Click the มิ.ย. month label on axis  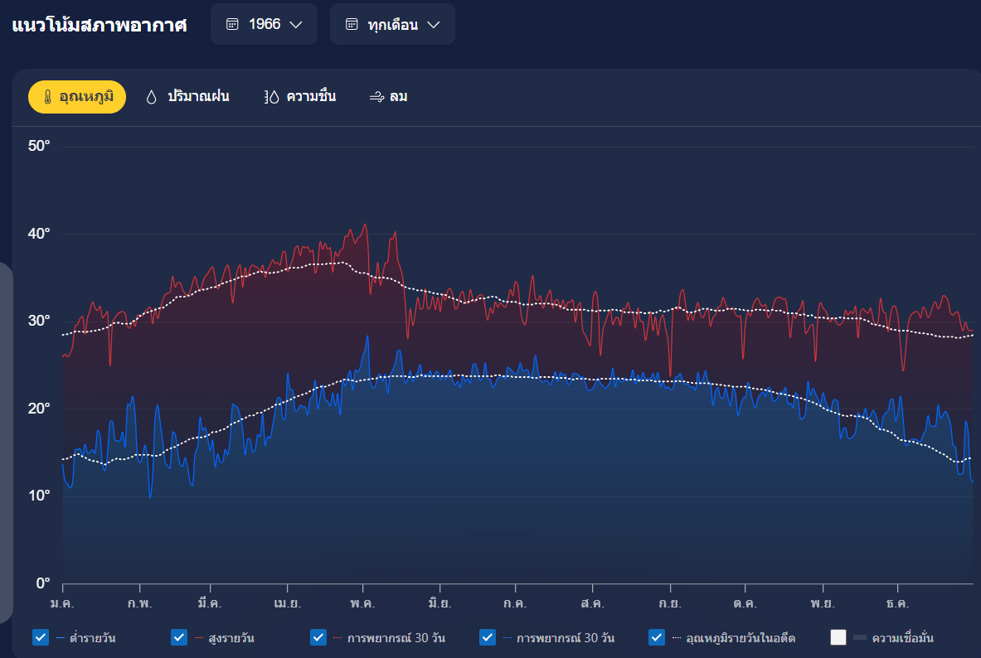tap(440, 603)
